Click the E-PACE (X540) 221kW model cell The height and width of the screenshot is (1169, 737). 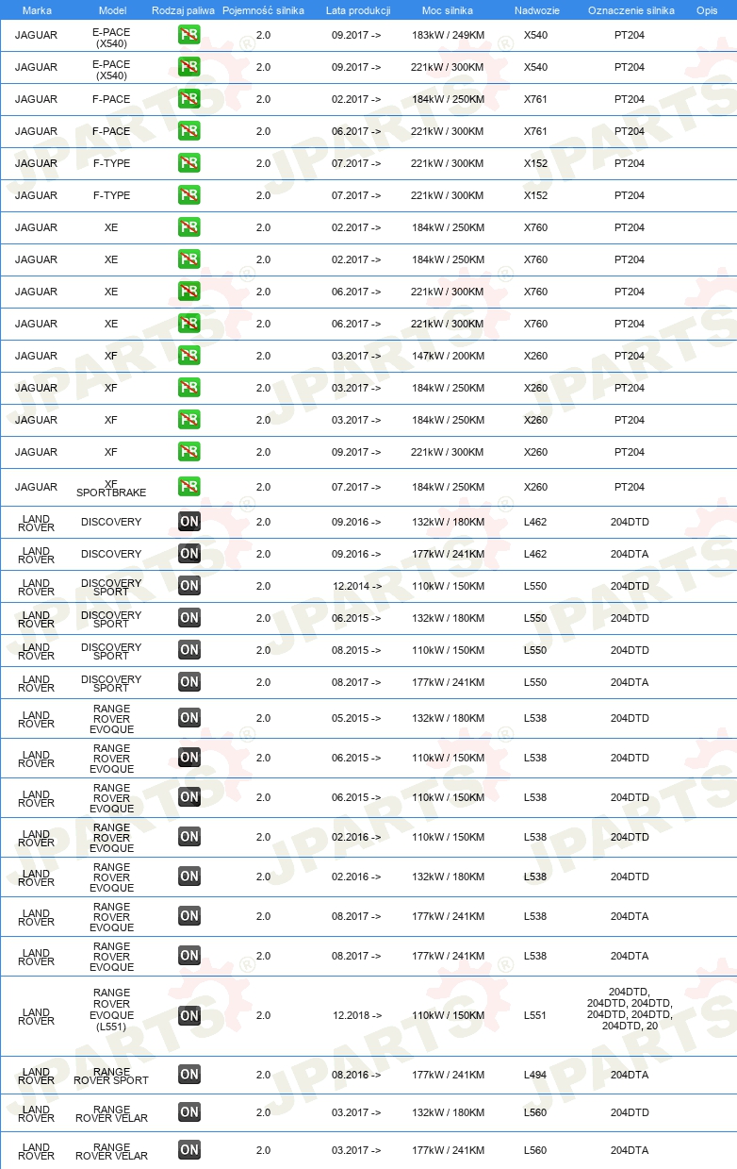click(111, 69)
